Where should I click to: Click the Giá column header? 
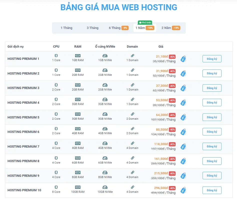pos(161,46)
